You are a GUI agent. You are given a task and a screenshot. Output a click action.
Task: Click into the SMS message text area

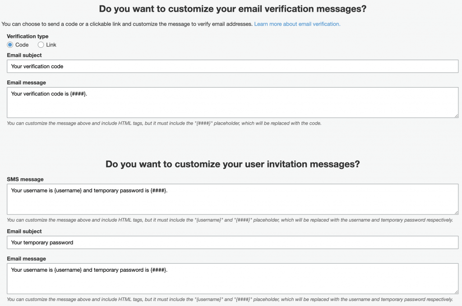pos(232,199)
